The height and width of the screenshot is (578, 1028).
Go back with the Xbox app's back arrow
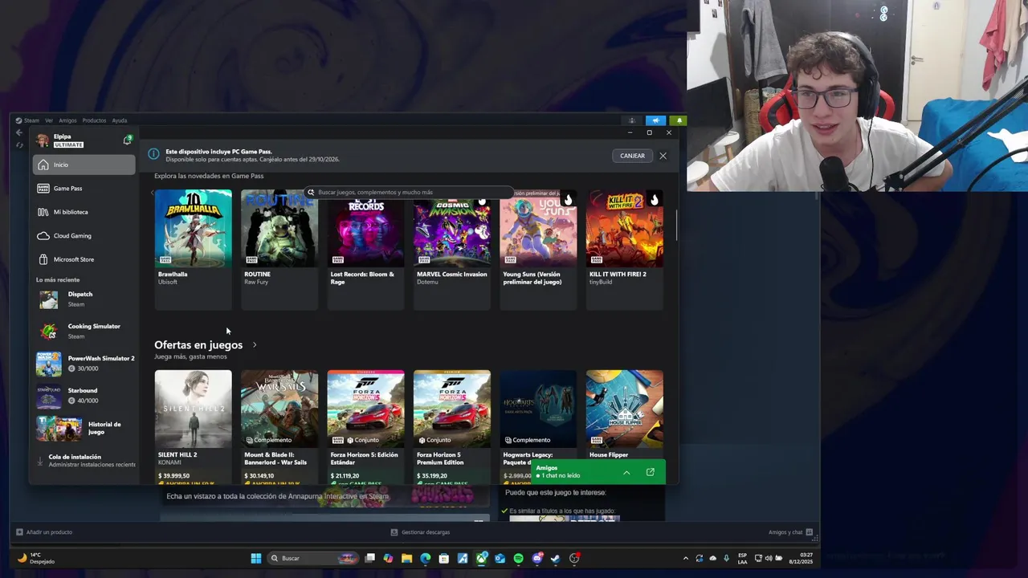click(x=19, y=132)
